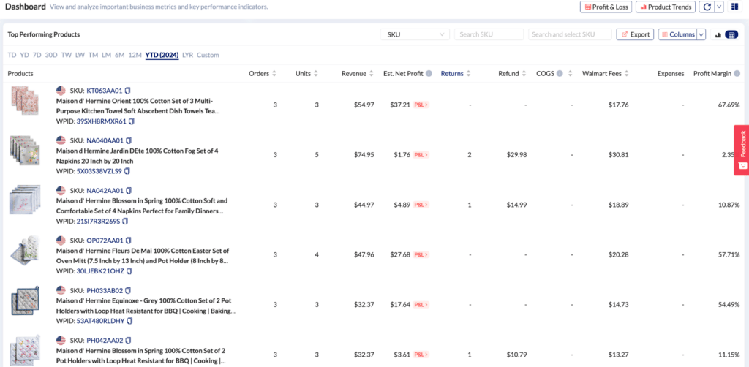Copy SKU OP072AA01 with copy icon
This screenshot has height=367, width=749.
128,240
